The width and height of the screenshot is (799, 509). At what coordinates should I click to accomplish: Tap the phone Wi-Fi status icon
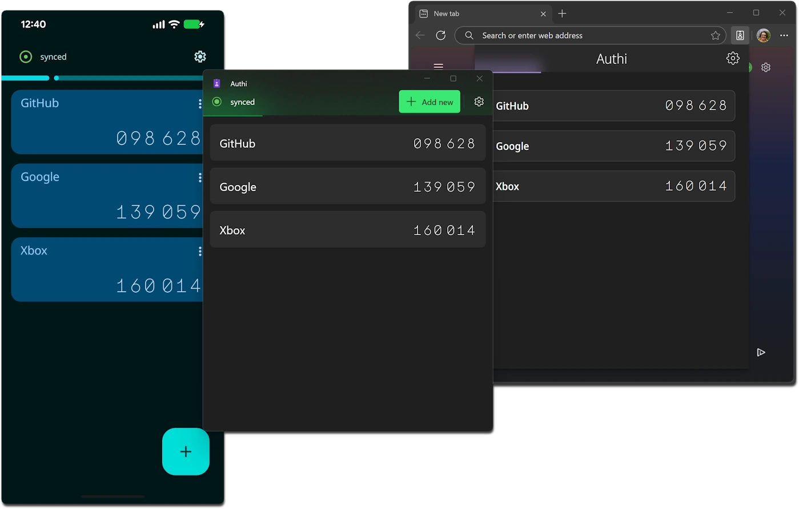(x=174, y=24)
